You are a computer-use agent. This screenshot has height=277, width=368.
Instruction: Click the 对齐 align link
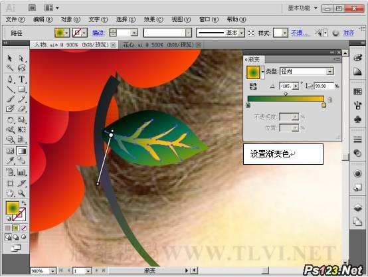[349, 33]
